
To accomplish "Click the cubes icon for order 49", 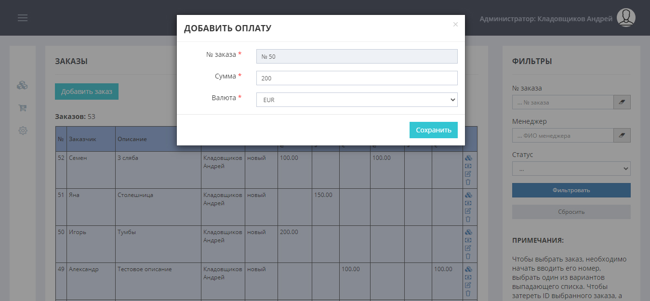I will coord(468,269).
